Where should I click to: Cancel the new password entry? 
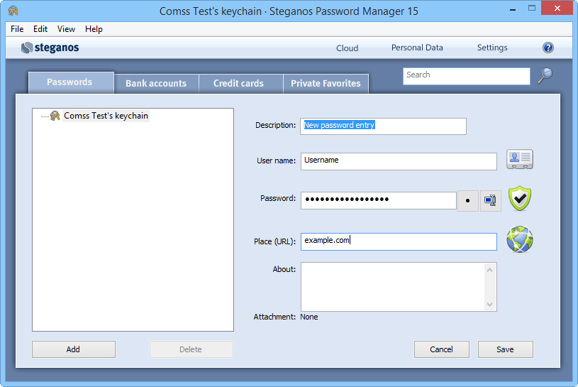[442, 349]
